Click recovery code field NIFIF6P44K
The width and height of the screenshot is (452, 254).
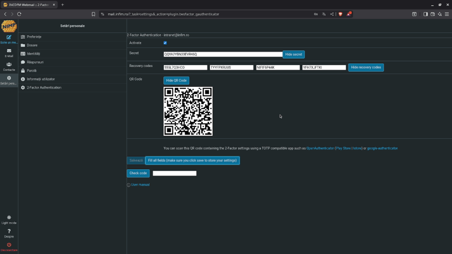278,67
